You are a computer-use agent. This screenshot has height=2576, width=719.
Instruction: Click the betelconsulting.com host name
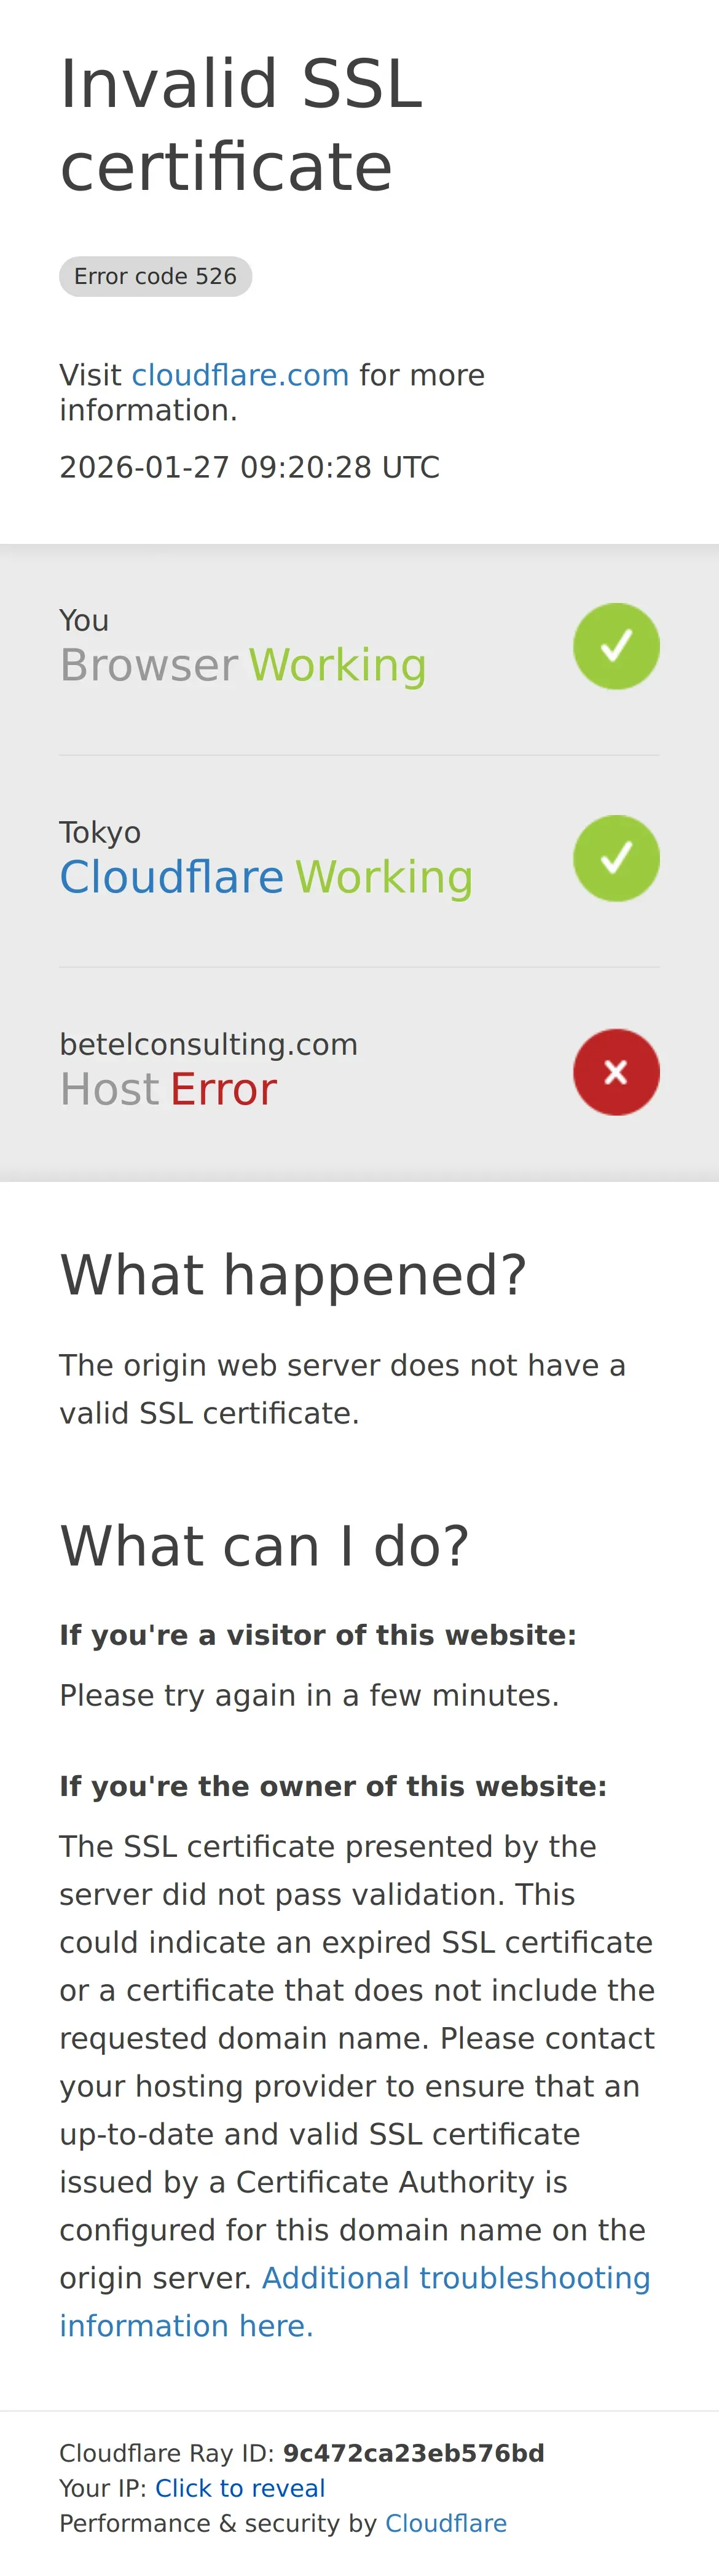208,1044
